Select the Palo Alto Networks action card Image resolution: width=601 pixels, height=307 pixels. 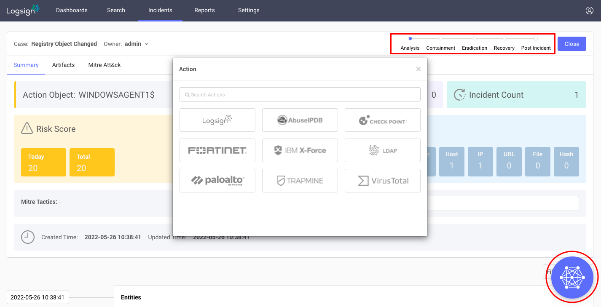217,181
